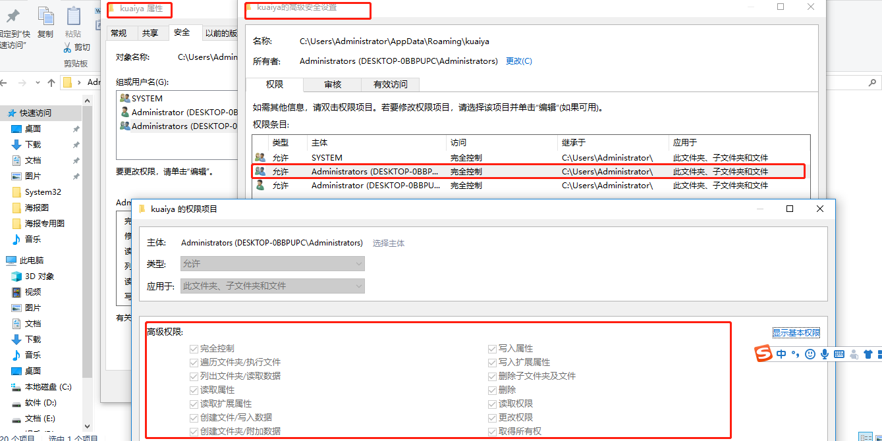Click the 剪切 (Cut) icon
The height and width of the screenshot is (441, 882).
point(78,47)
